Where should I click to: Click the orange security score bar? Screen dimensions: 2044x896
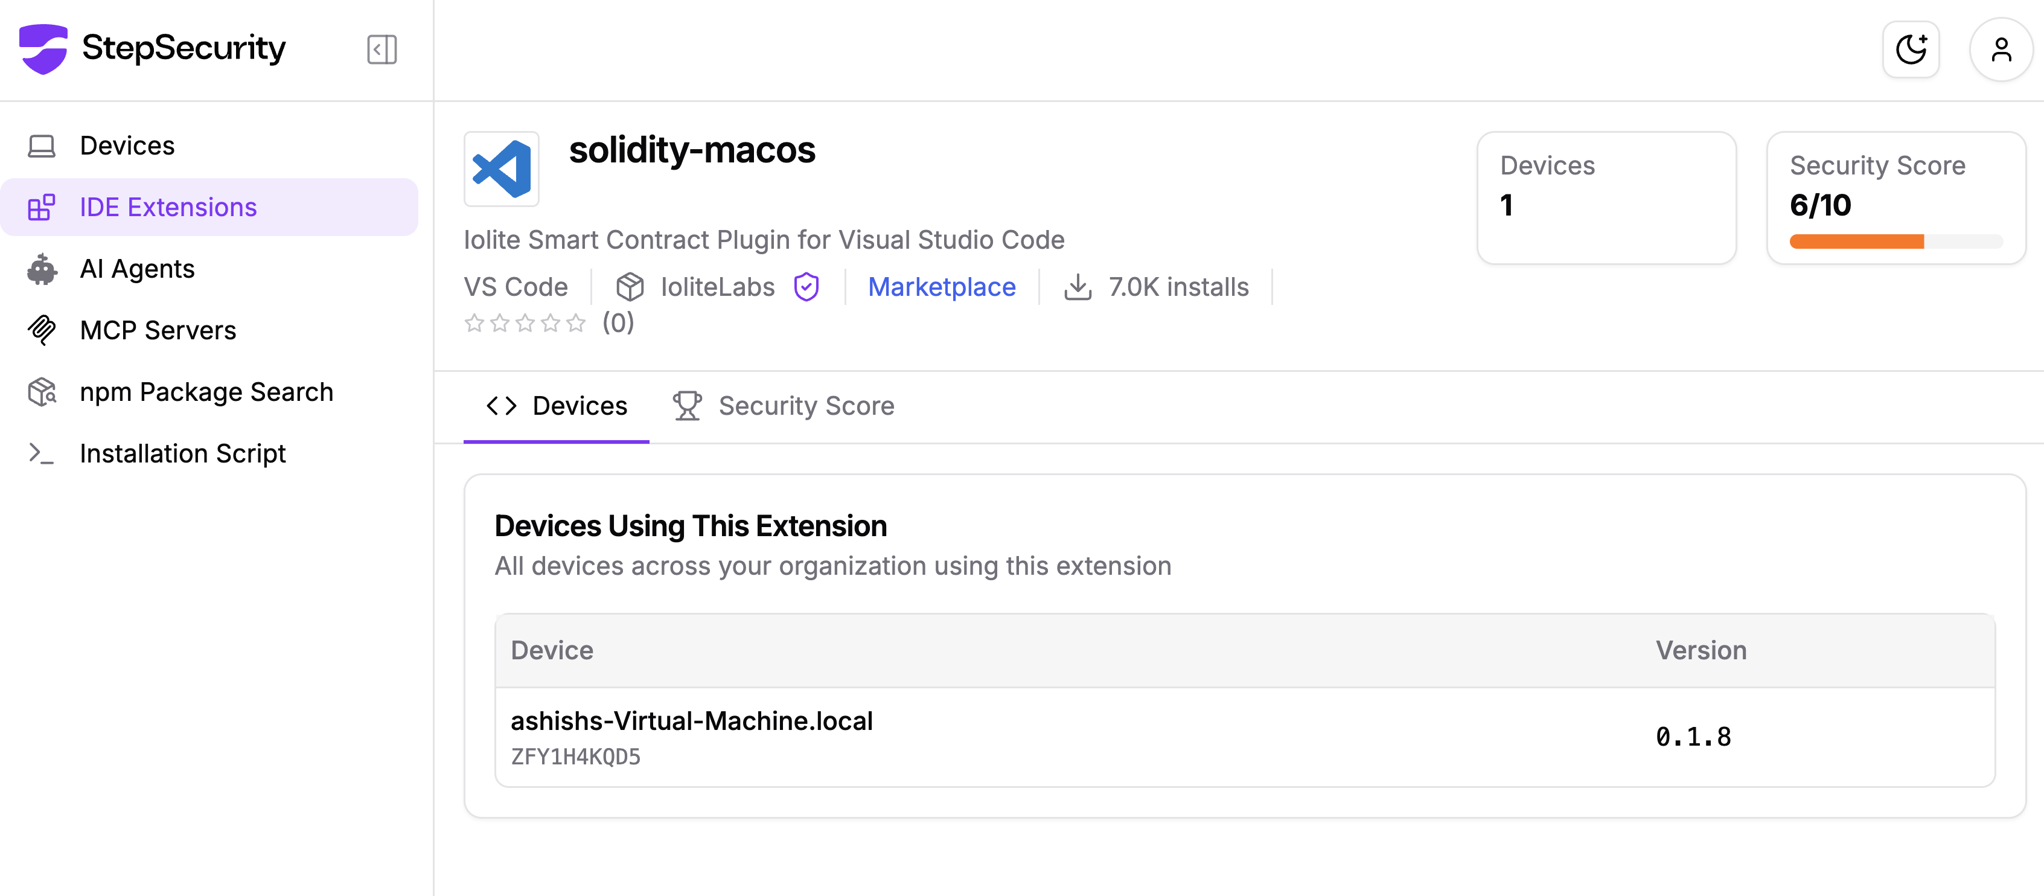(x=1856, y=242)
